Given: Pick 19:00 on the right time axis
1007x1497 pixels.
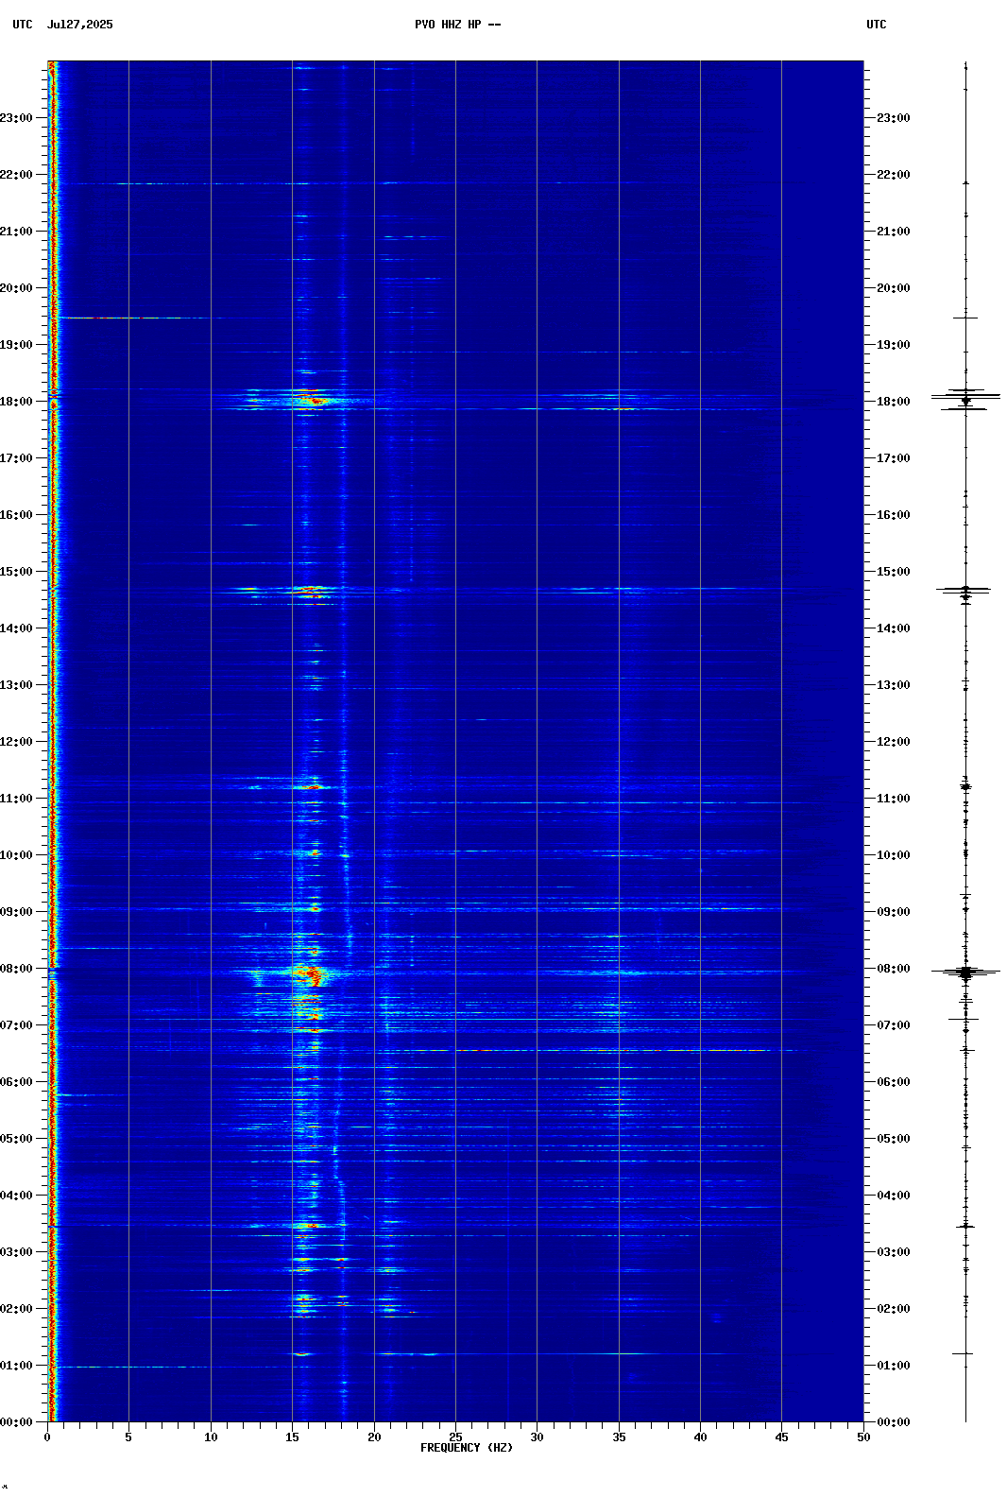Looking at the screenshot, I should point(894,345).
